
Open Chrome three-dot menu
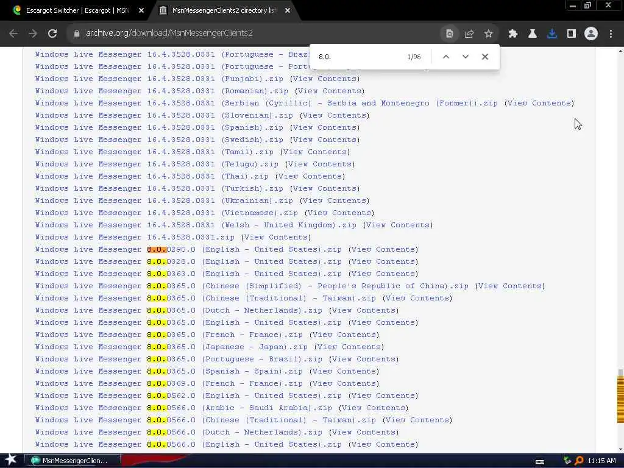[x=611, y=34]
